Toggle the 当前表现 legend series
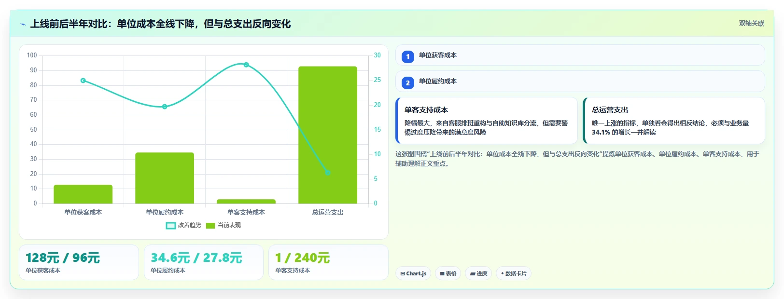 point(224,225)
